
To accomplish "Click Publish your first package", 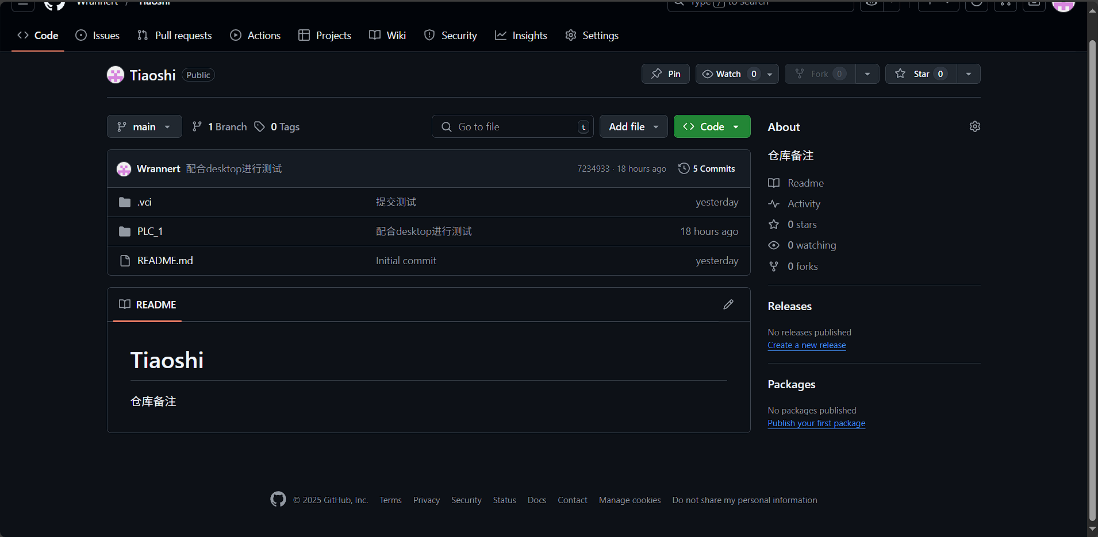I will (816, 423).
